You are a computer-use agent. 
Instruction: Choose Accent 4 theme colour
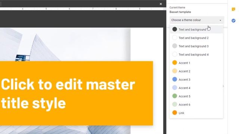pyautogui.click(x=196, y=88)
